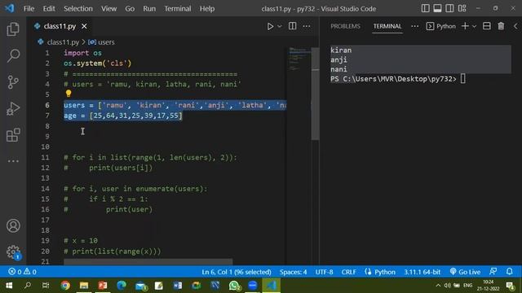Run the Python file with play button
This screenshot has height=293, width=522.
(270, 26)
